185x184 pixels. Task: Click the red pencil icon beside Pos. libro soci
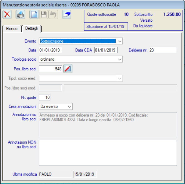pos(68,69)
